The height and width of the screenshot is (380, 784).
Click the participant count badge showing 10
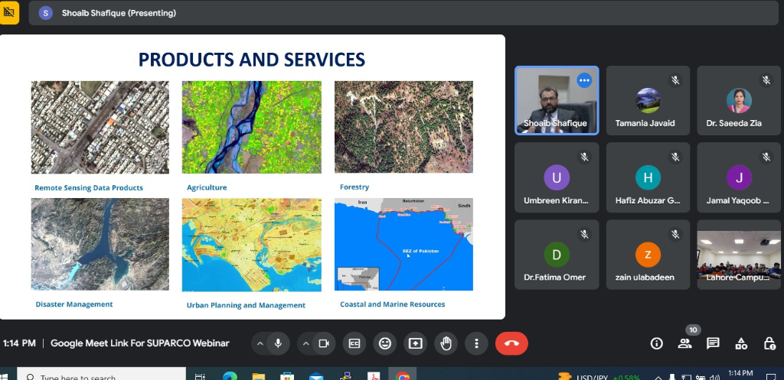(x=692, y=330)
